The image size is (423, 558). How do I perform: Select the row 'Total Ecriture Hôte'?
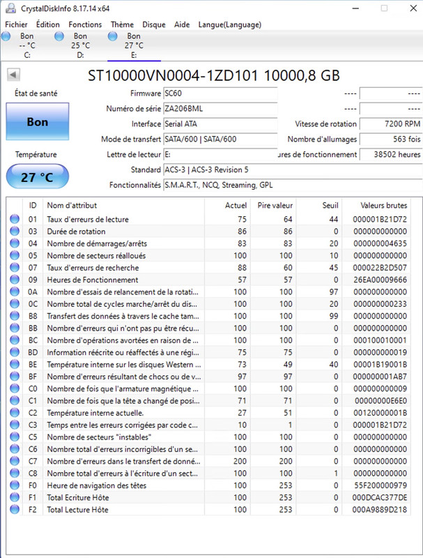pyautogui.click(x=209, y=497)
